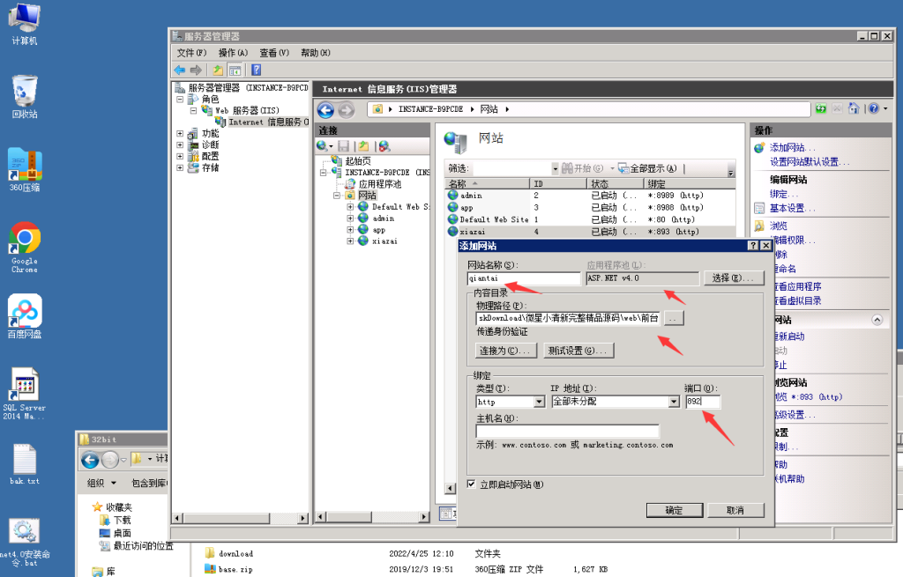Open the 操作(A) menu
Screen dimensions: 903x577
(233, 53)
